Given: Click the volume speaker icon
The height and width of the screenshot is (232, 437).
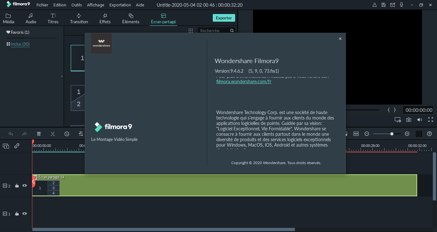Looking at the screenshot, I should click(420, 120).
